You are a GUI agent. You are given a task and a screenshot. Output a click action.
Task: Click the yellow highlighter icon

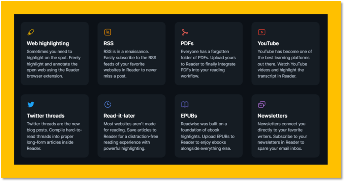pyautogui.click(x=31, y=32)
